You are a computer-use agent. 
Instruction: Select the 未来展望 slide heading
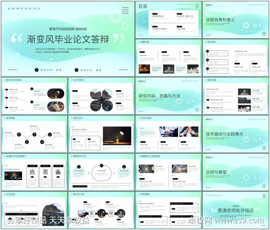pyautogui.click(x=145, y=194)
